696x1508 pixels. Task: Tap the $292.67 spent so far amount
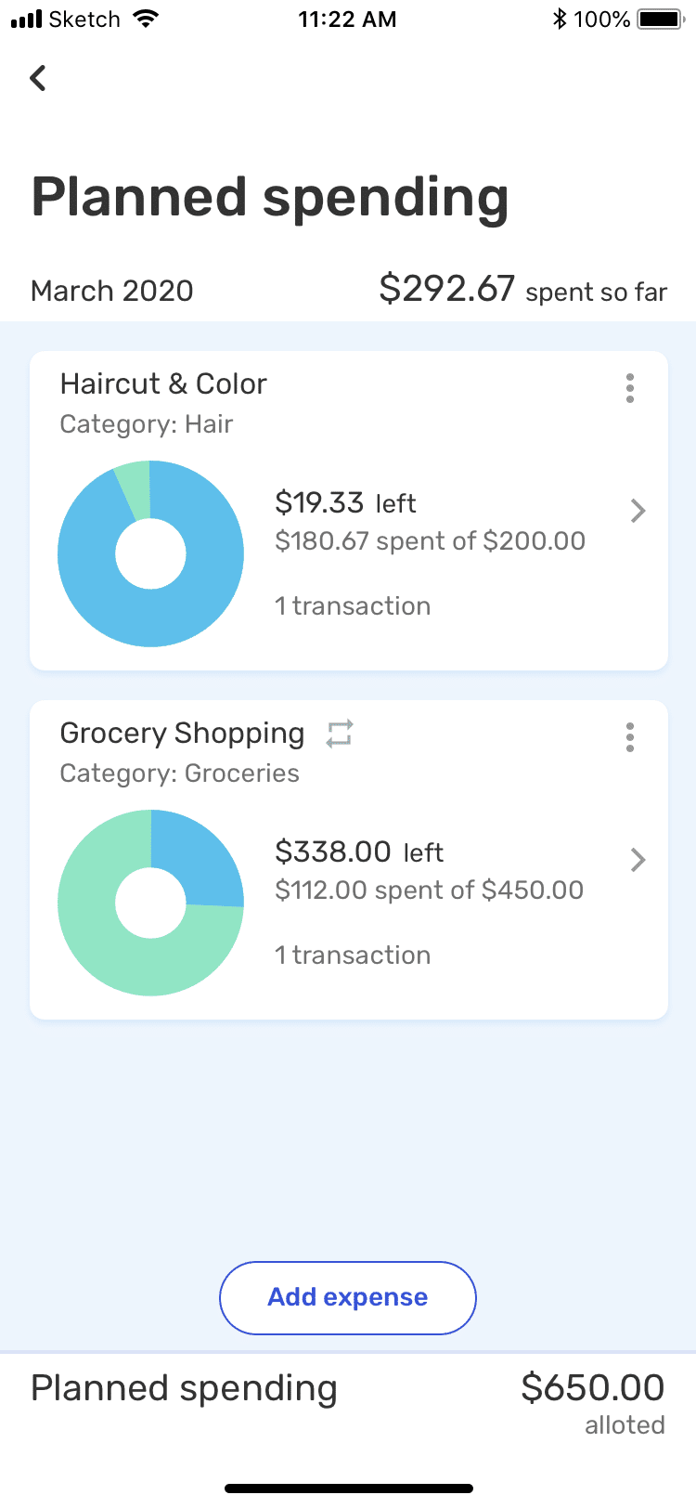446,289
